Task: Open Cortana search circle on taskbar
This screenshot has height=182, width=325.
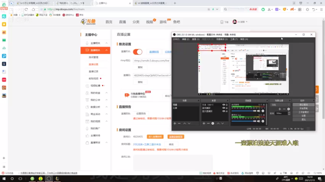Action: 12,179
